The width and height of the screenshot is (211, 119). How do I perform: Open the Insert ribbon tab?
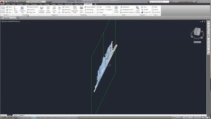tap(14, 4)
